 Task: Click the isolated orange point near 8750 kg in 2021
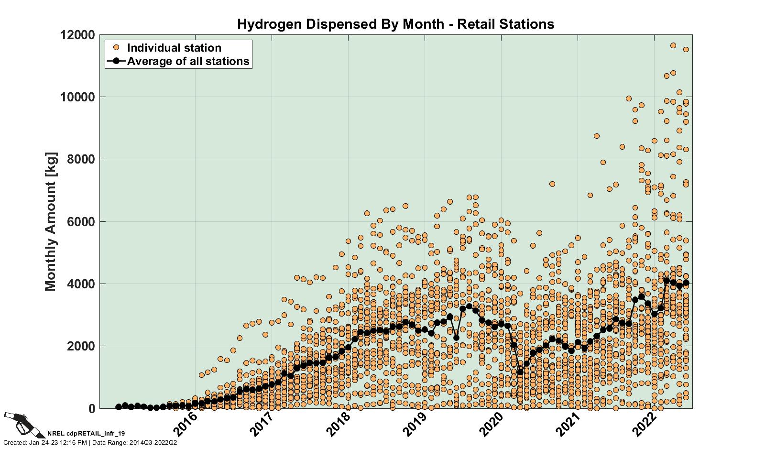(x=597, y=136)
